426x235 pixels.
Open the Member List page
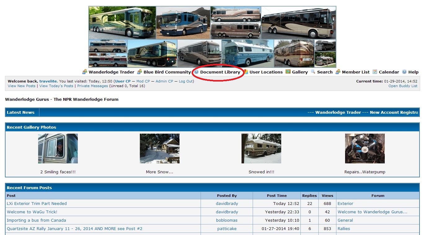click(x=356, y=72)
